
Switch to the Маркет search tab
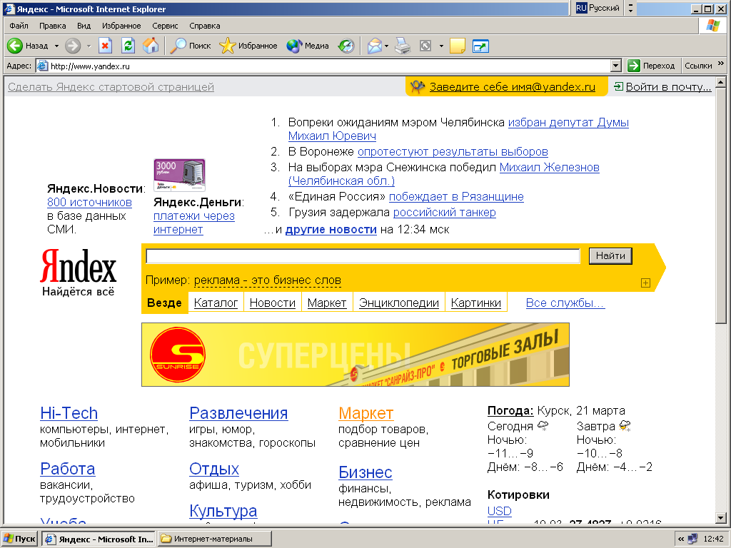pos(327,303)
